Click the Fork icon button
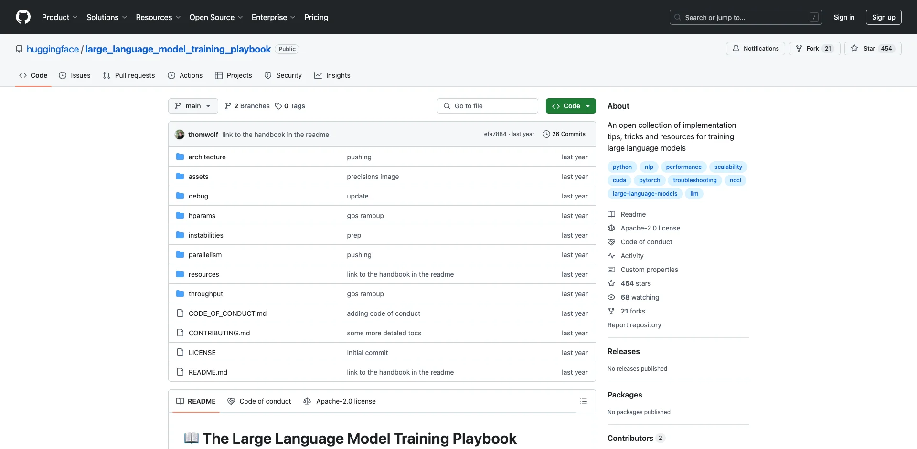 [x=814, y=49]
